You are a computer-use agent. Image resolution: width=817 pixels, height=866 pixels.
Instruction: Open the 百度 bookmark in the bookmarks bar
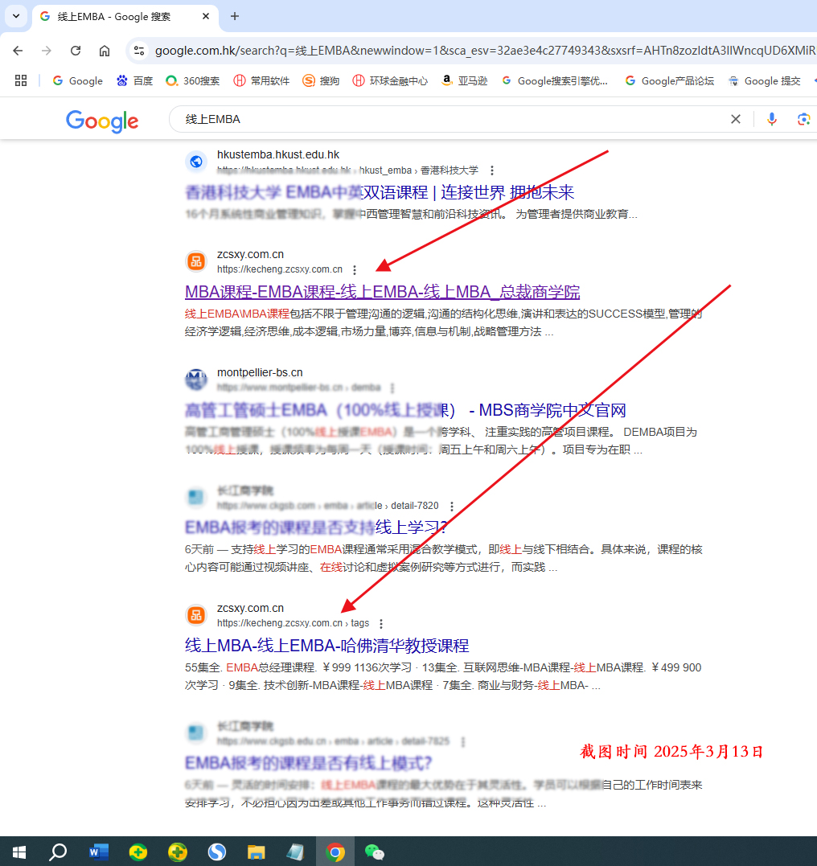(133, 80)
